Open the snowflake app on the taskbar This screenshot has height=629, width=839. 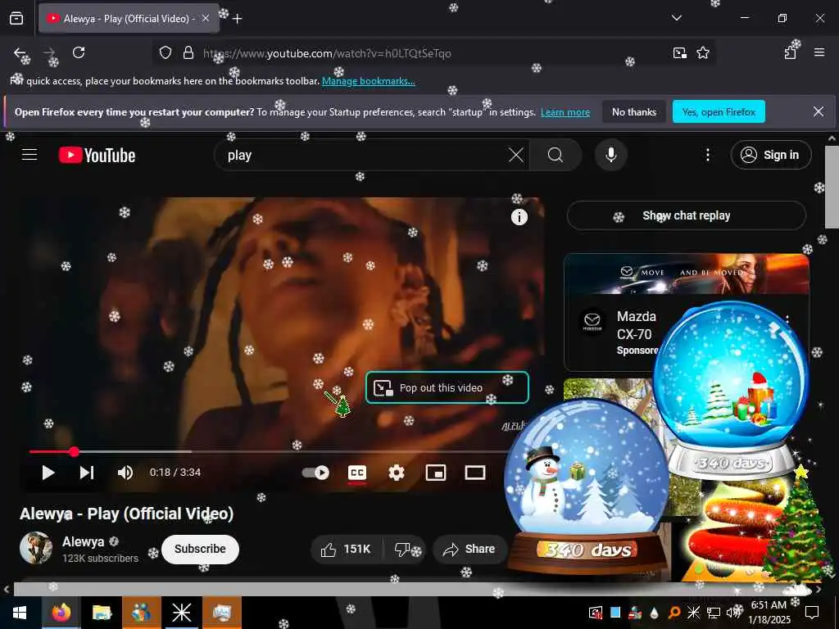click(181, 613)
